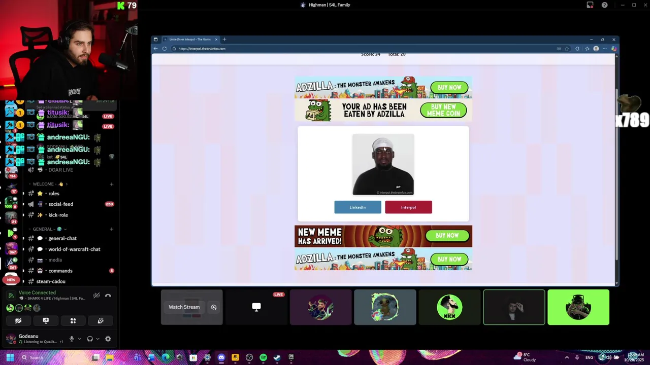
Task: Start screen sharing in Discord
Action: tap(46, 321)
